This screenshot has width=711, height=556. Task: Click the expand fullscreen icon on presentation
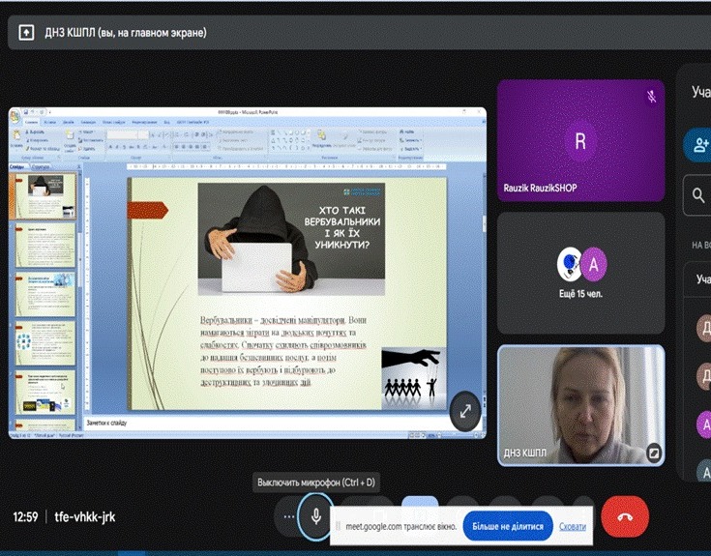click(x=465, y=411)
